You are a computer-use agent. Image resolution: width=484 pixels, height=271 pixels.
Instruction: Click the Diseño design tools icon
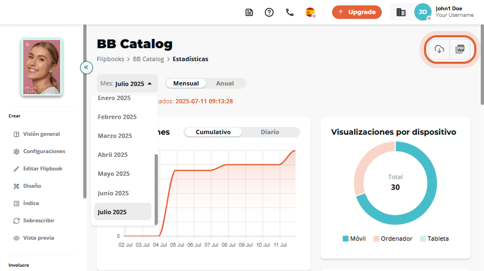point(16,186)
